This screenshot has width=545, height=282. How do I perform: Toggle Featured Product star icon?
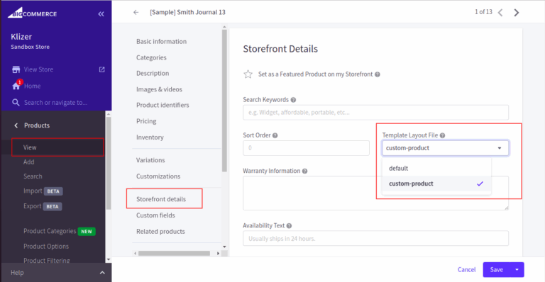(248, 74)
